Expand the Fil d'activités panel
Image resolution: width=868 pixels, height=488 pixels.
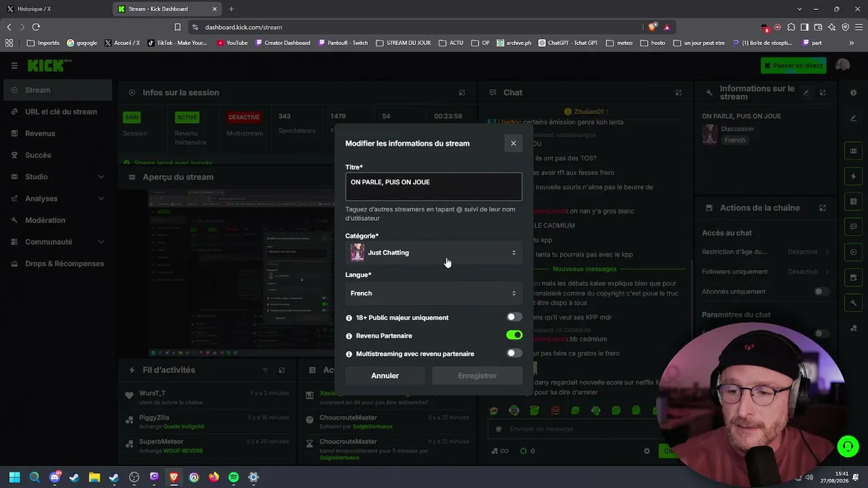pos(282,370)
